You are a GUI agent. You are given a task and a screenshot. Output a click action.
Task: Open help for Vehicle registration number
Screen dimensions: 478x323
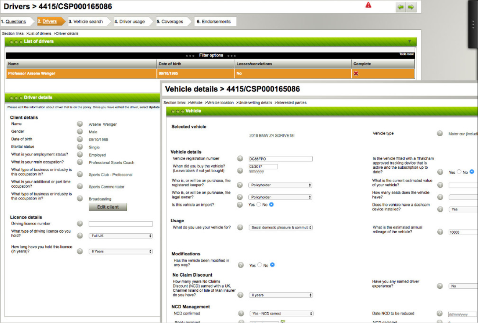[x=240, y=158]
